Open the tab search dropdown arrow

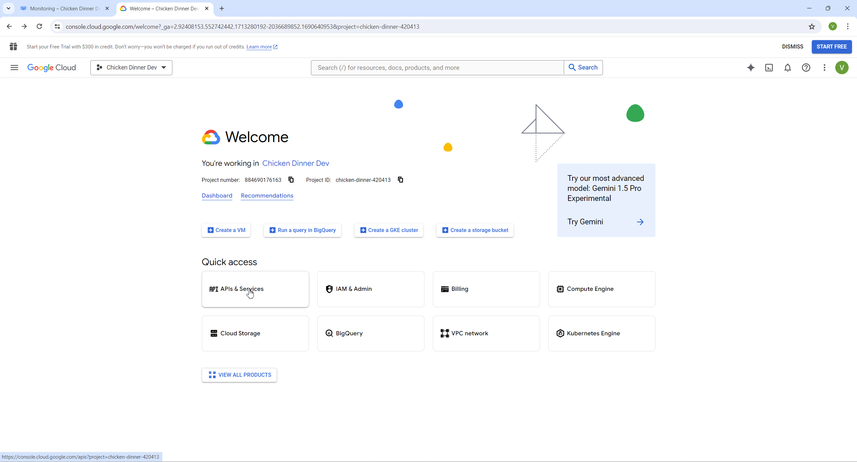tap(8, 8)
